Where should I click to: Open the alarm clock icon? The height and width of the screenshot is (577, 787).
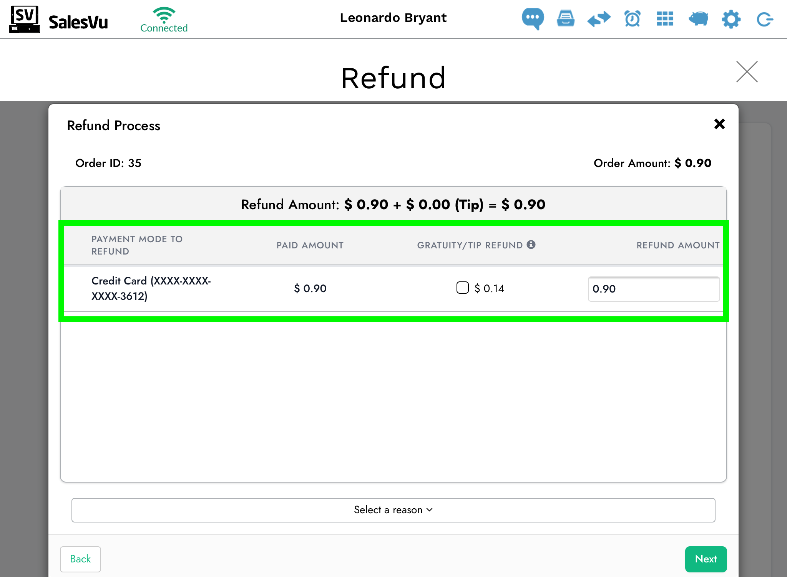point(632,18)
